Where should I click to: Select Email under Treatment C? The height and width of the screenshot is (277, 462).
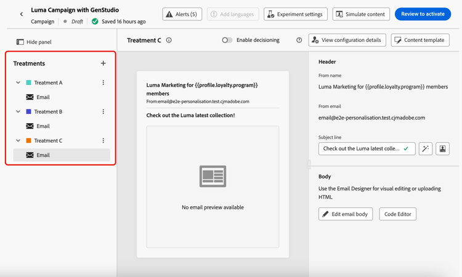click(62, 155)
